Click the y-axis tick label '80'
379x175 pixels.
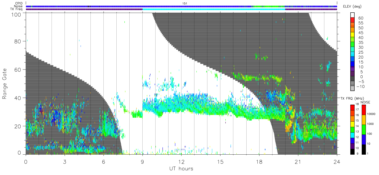(18, 41)
